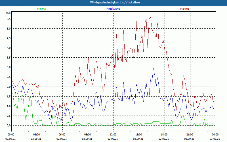Click the blue mean peak near 16:40
This screenshot has width=227, height=142.
point(154,68)
